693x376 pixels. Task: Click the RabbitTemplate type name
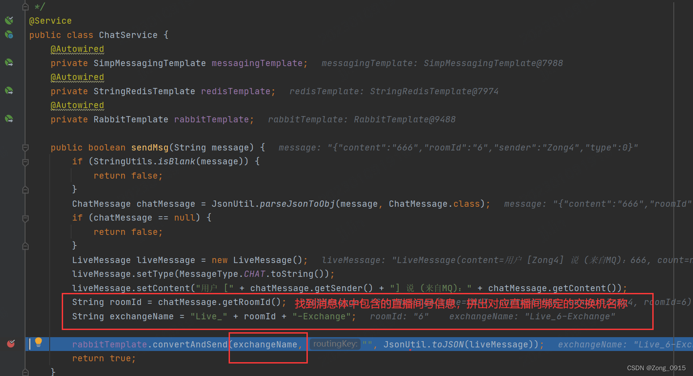pyautogui.click(x=131, y=119)
